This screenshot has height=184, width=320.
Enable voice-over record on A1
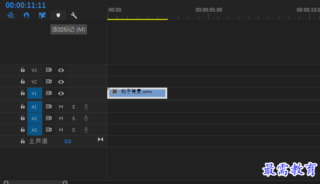click(x=86, y=107)
